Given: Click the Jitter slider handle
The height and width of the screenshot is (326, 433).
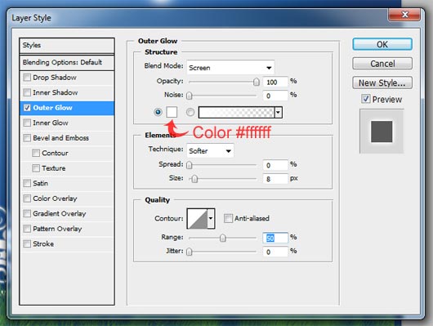Looking at the screenshot, I should pyautogui.click(x=190, y=252).
